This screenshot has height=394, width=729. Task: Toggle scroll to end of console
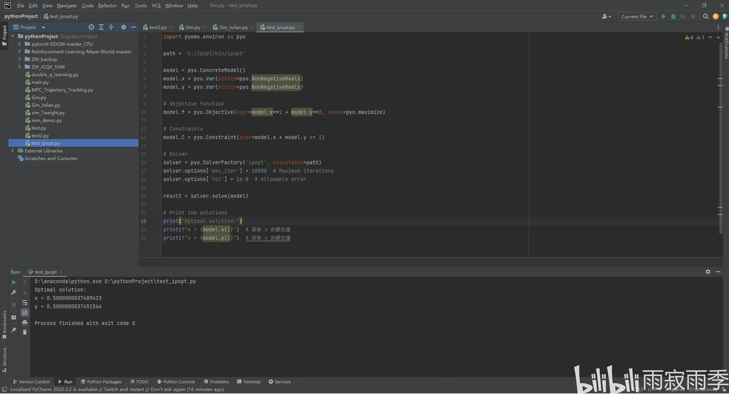[x=24, y=313]
